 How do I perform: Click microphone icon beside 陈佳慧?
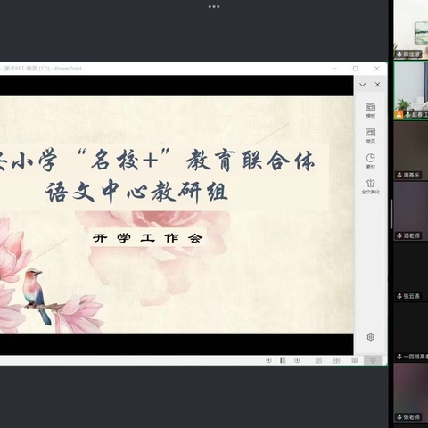399,54
